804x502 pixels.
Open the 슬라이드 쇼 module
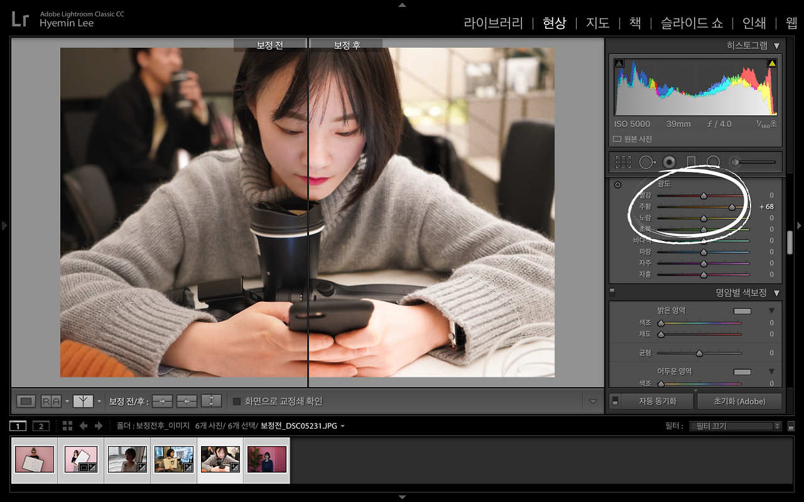(x=692, y=23)
